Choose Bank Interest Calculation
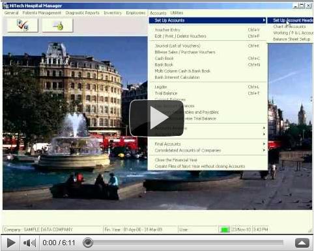The width and height of the screenshot is (314, 251). (207, 77)
